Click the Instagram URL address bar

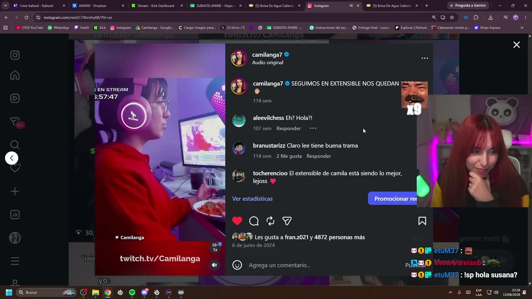(x=233, y=17)
